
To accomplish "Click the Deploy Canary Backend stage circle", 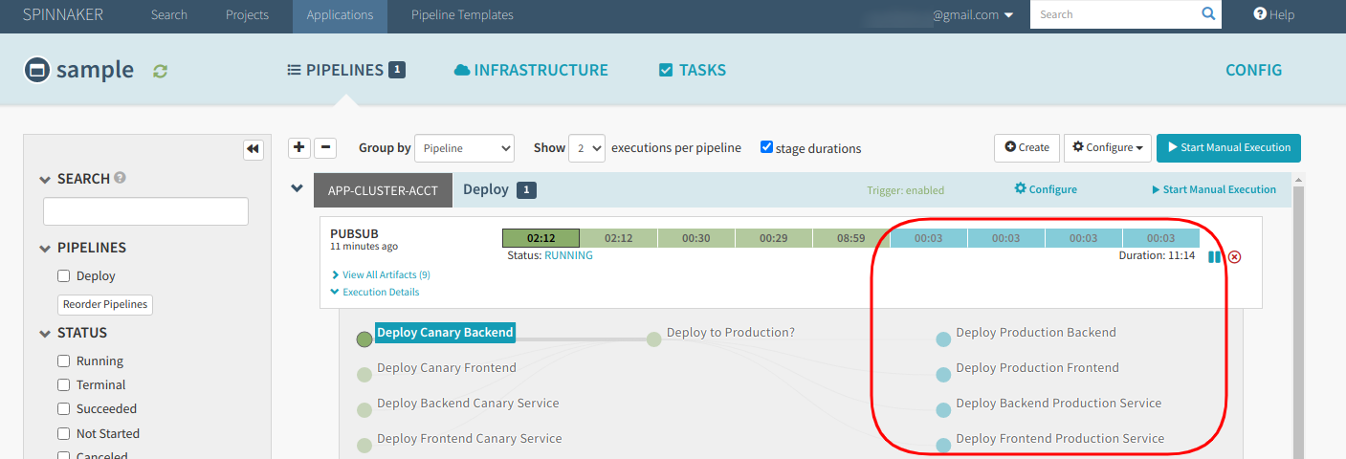I will [x=364, y=339].
